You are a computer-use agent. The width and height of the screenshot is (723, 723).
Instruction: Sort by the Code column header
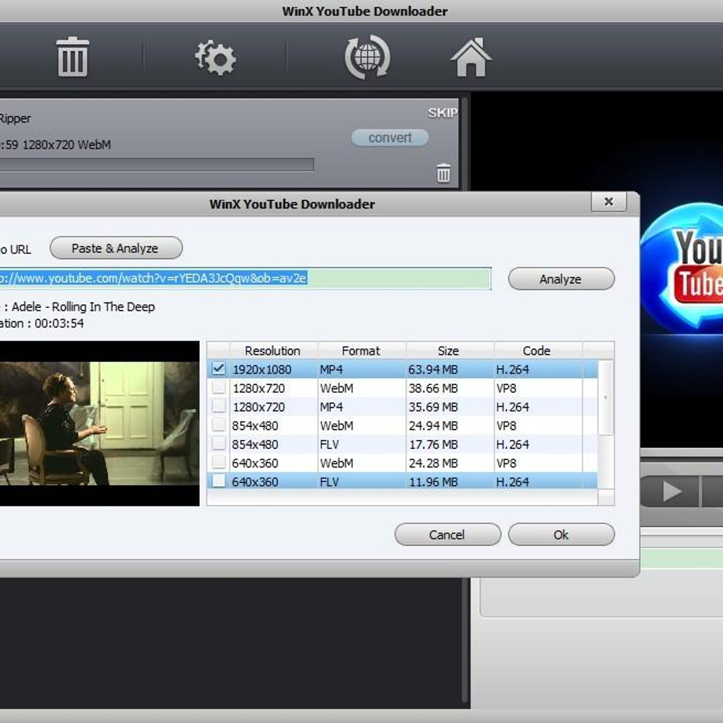click(x=537, y=351)
